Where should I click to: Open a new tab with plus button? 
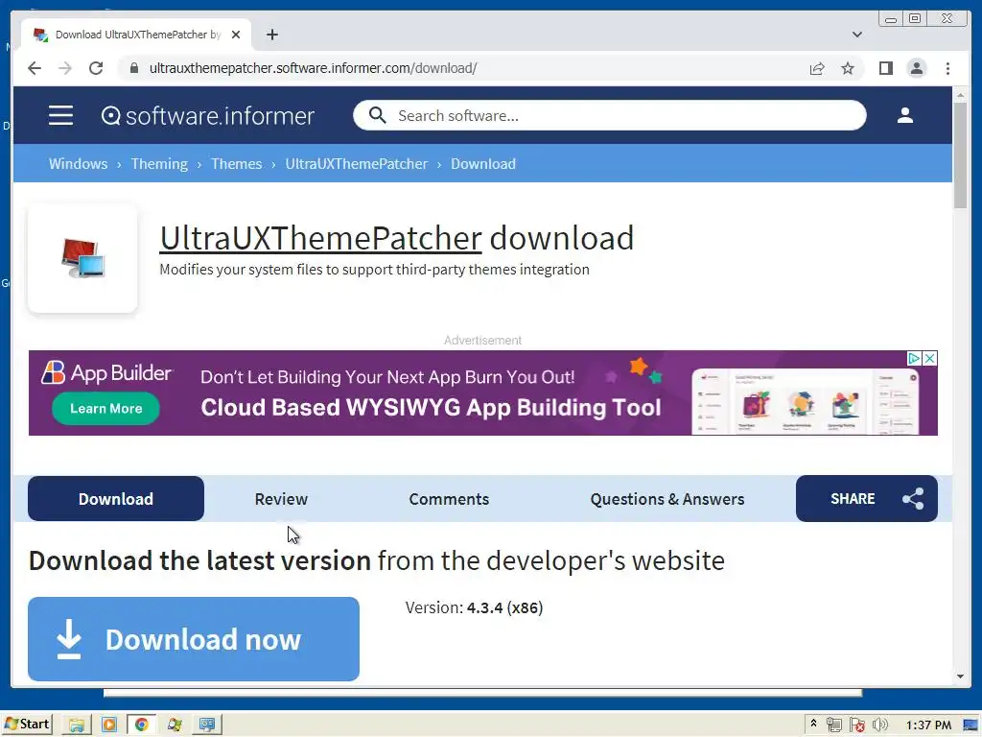[x=271, y=35]
